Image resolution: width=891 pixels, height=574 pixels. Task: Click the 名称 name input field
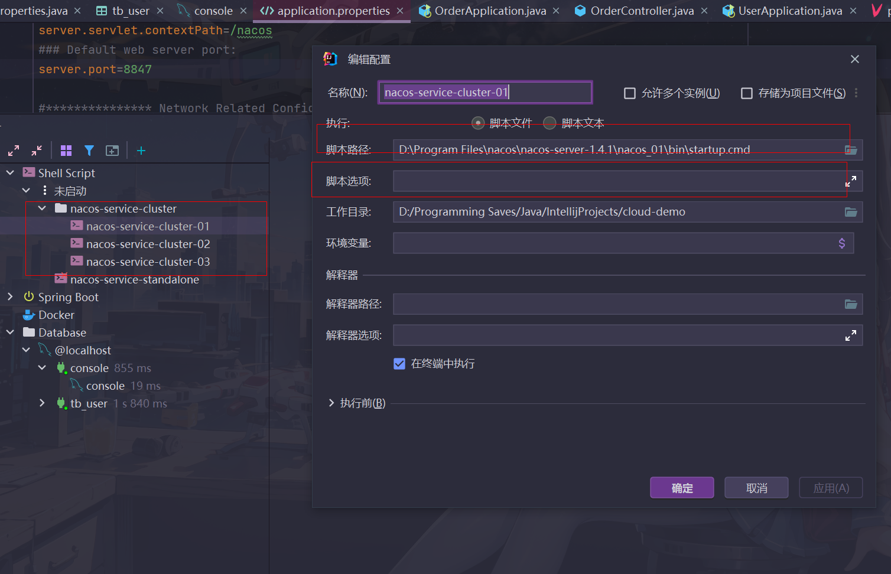click(485, 93)
